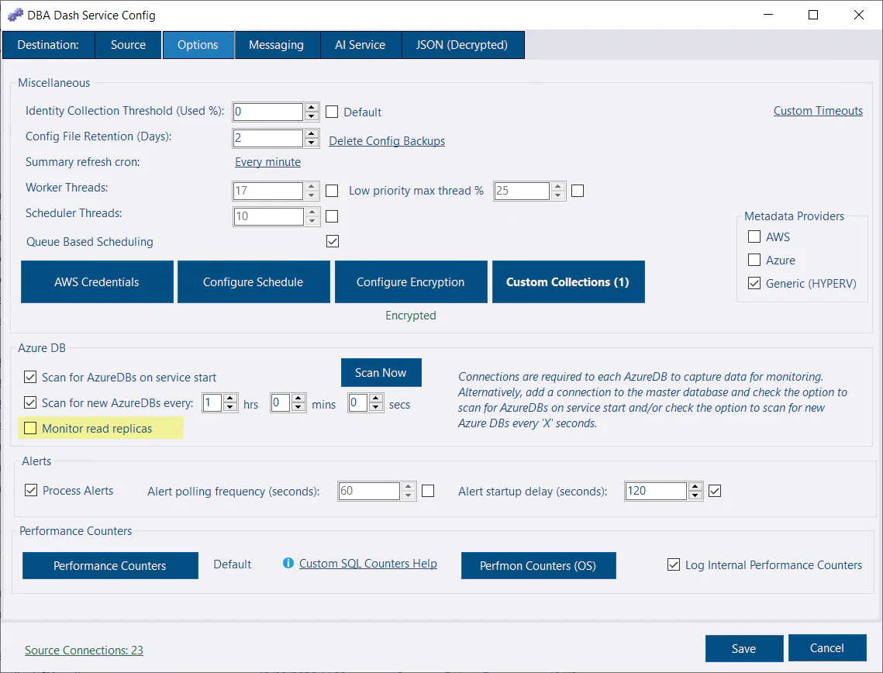Toggle Default checkbox for Identity Collection Threshold

[333, 112]
